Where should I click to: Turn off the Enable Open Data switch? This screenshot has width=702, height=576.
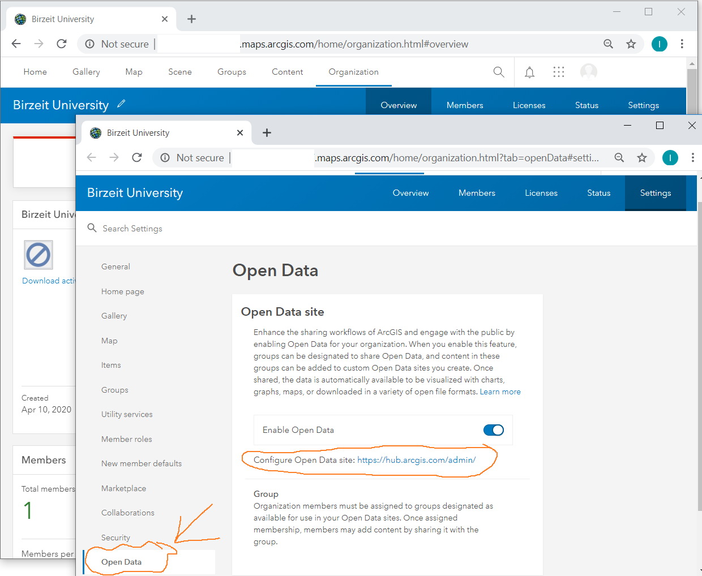coord(494,430)
